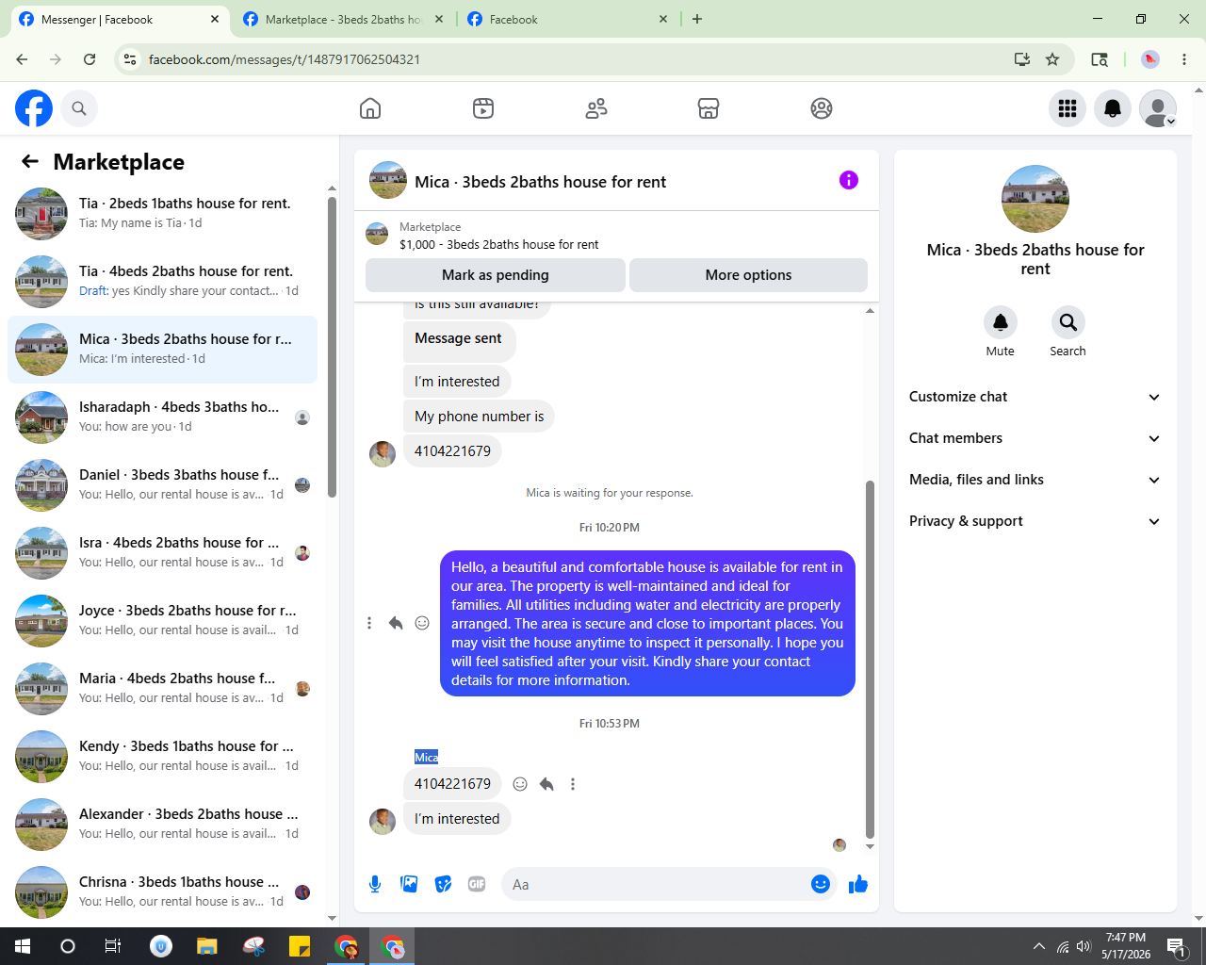1206x965 pixels.
Task: Open more menu beside purple rental message
Action: click(369, 623)
